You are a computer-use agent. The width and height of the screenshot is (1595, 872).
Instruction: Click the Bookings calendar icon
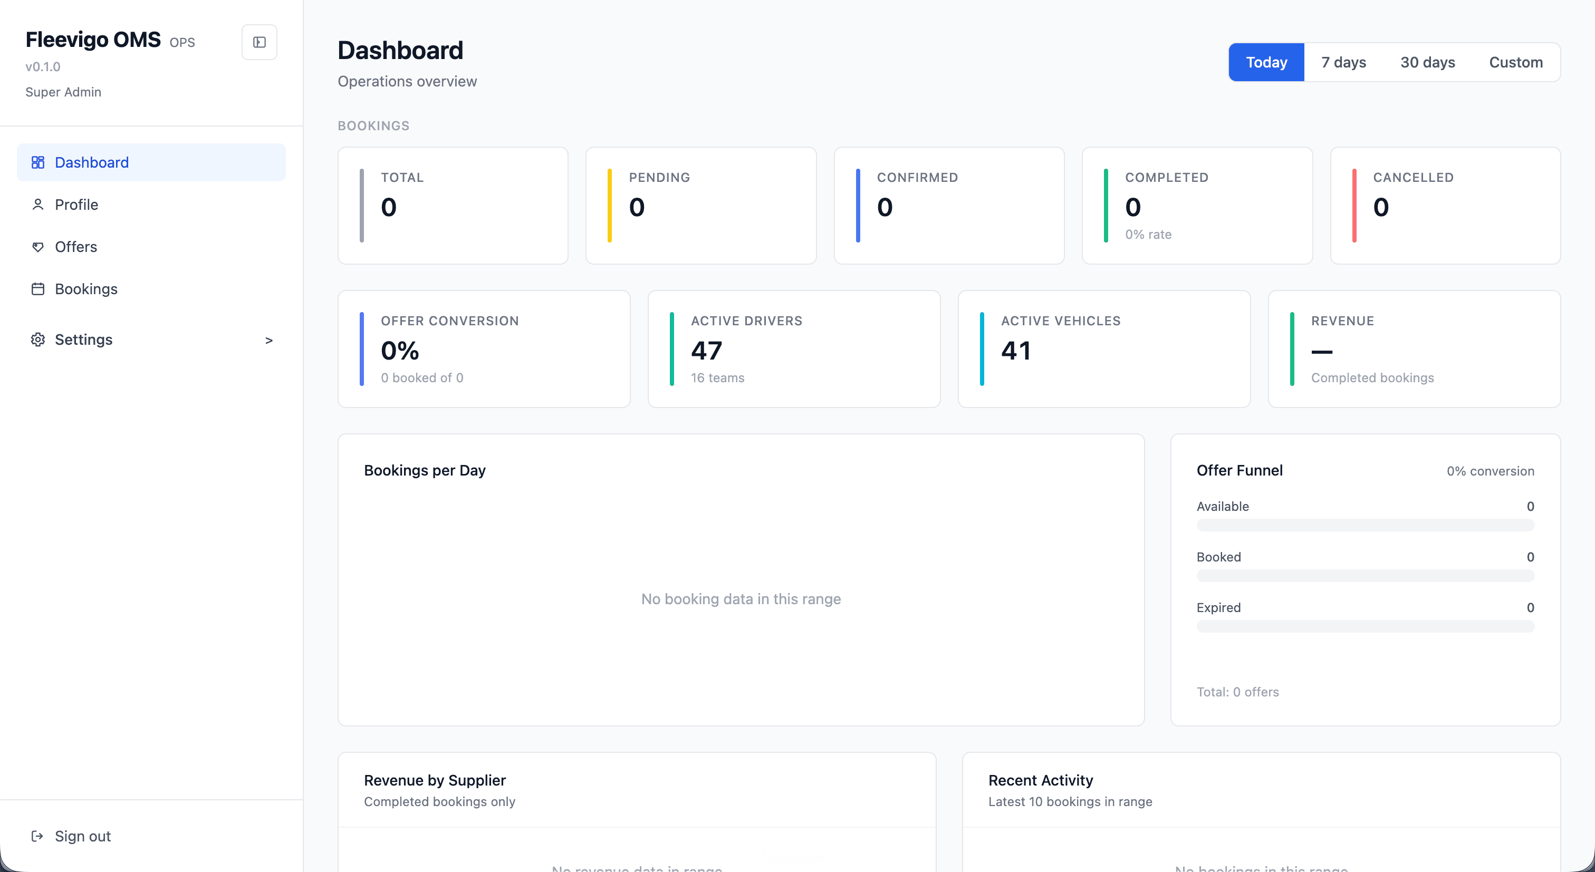tap(38, 289)
